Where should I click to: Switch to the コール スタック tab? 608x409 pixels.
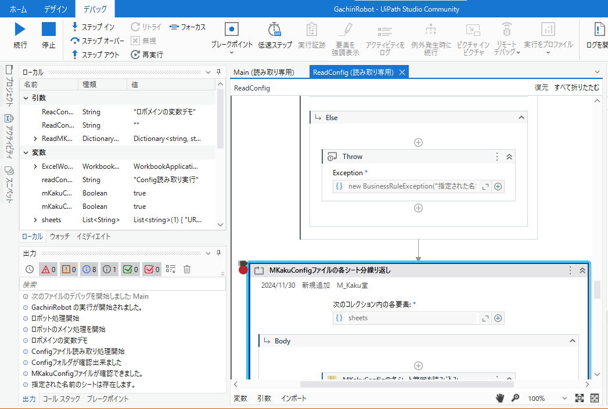tap(62, 399)
